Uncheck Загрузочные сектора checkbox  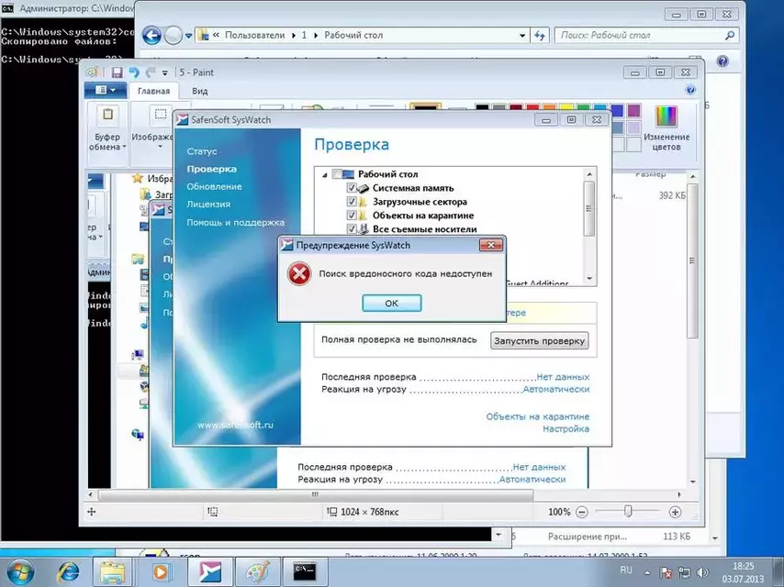point(352,202)
